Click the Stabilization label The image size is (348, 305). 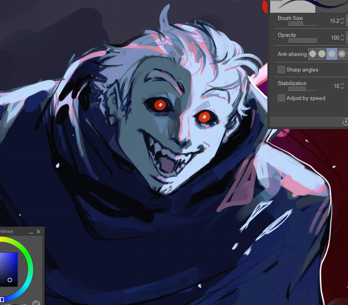(292, 83)
